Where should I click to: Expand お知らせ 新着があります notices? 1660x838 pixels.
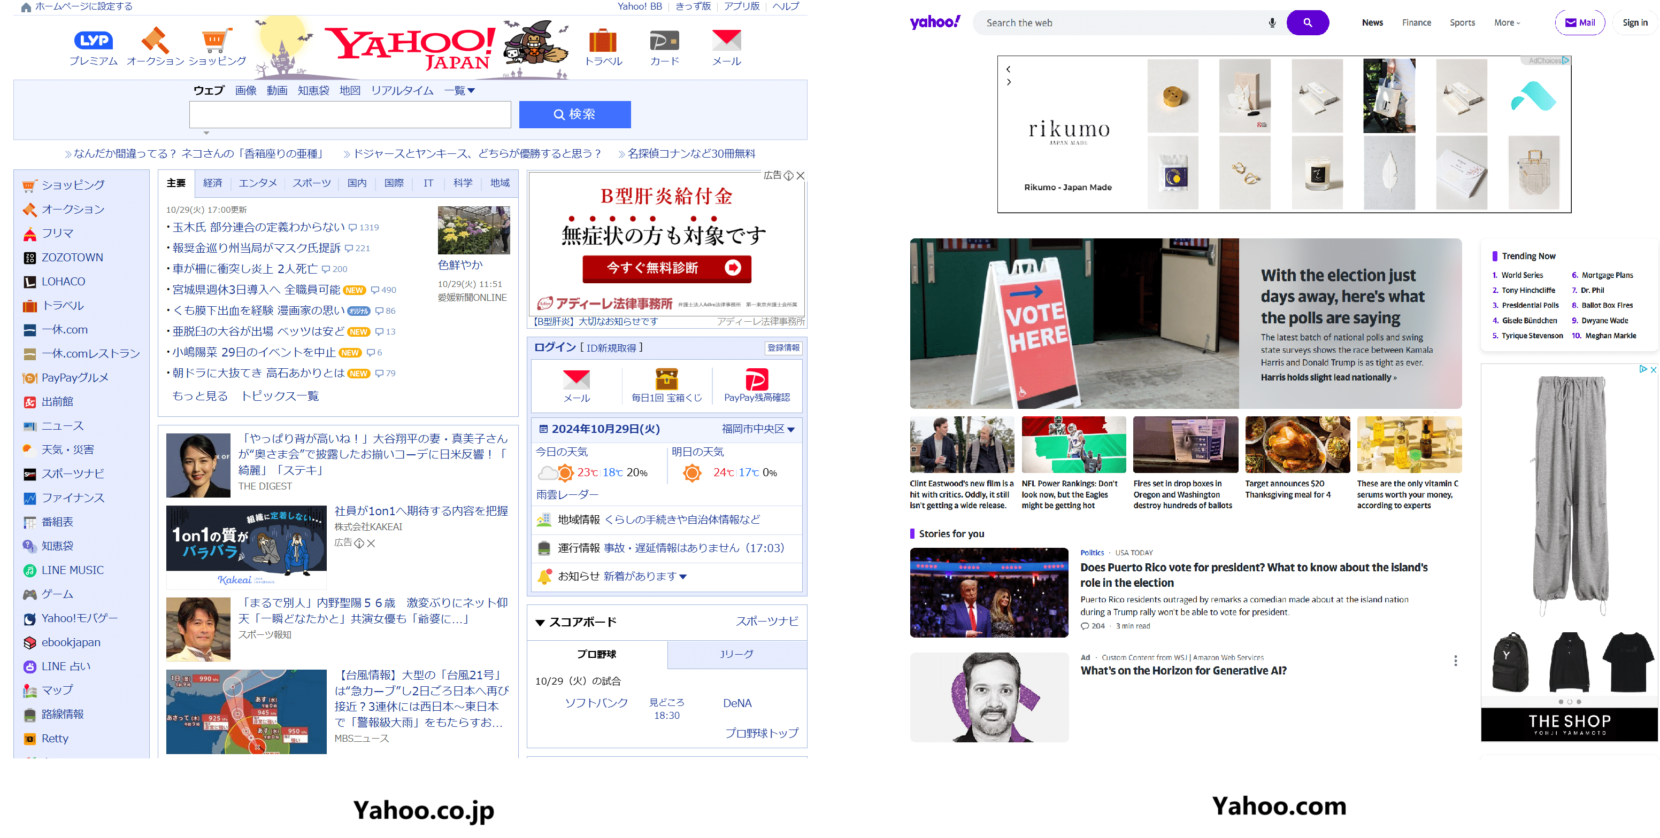pos(645,577)
